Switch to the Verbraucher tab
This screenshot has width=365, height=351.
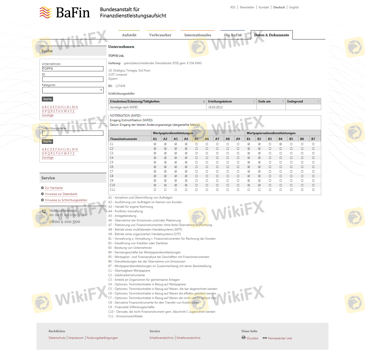160,35
